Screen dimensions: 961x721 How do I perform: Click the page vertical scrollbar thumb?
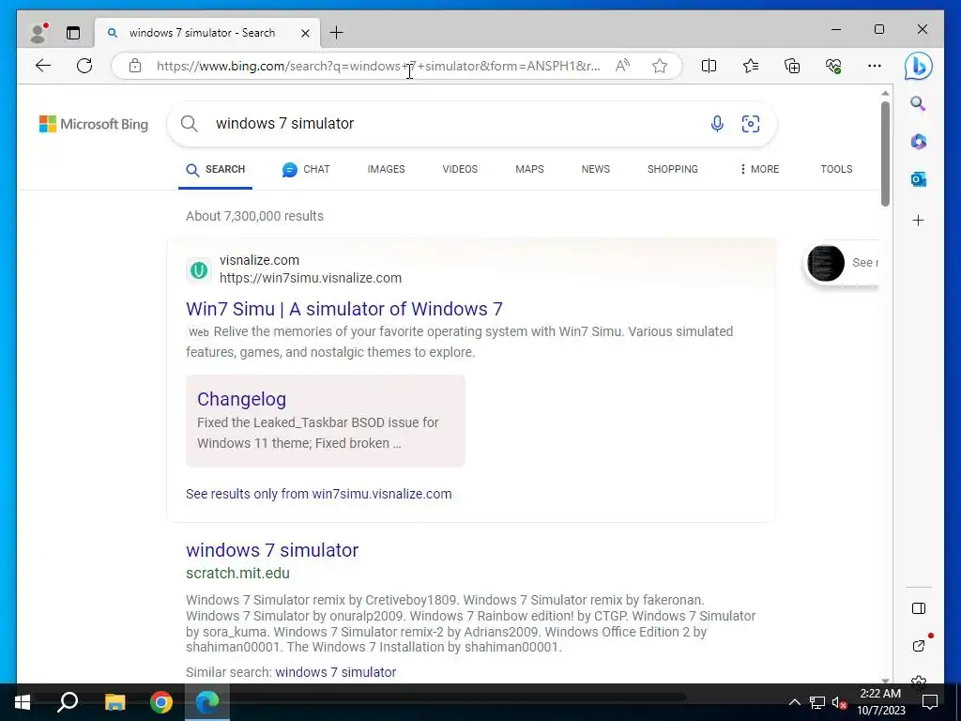coord(885,153)
